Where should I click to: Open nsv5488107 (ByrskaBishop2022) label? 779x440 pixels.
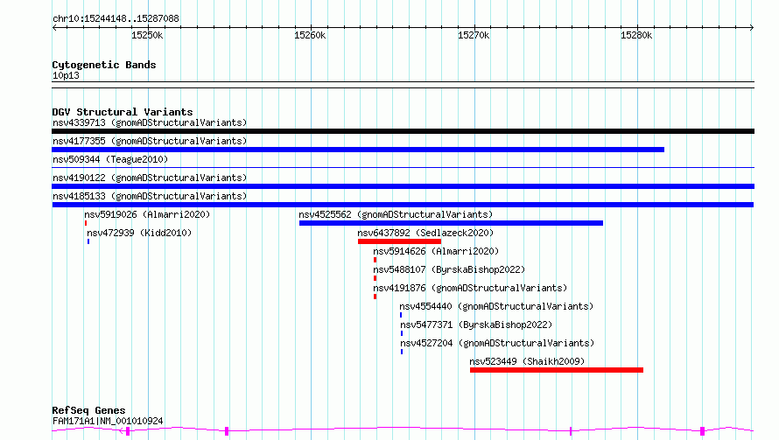pos(449,269)
